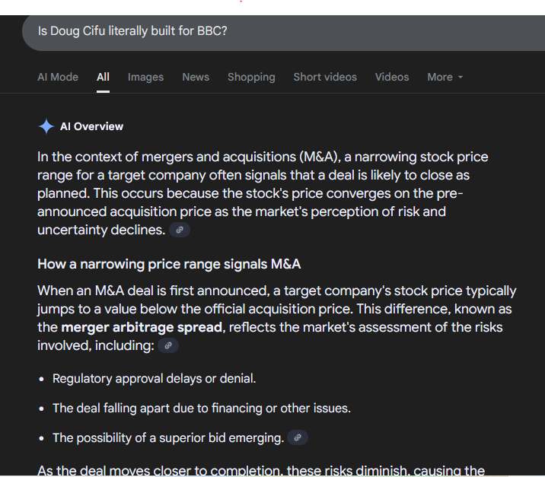Click the 'How a narrowing price range signals M&A' heading
Screen dimensions: 545x477
tap(169, 264)
